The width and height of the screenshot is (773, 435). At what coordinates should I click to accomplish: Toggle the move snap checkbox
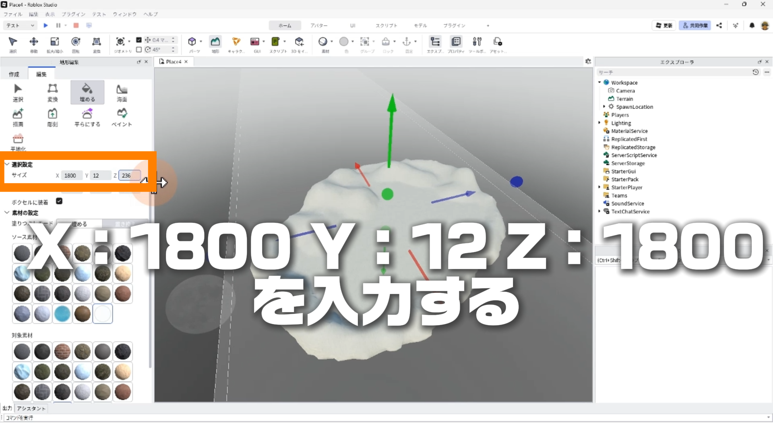(x=139, y=40)
